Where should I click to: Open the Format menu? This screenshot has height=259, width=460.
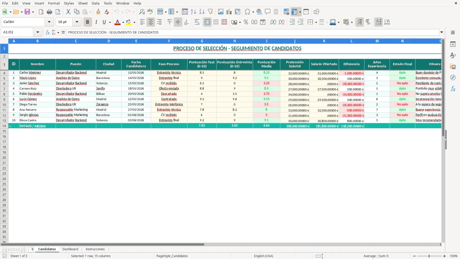(x=54, y=3)
